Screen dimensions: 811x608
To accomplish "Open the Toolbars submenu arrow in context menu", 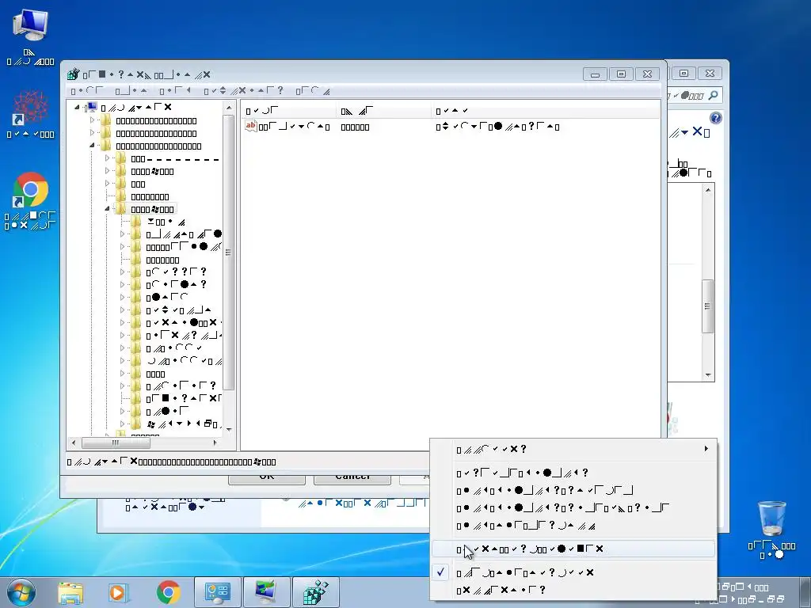I will (706, 449).
